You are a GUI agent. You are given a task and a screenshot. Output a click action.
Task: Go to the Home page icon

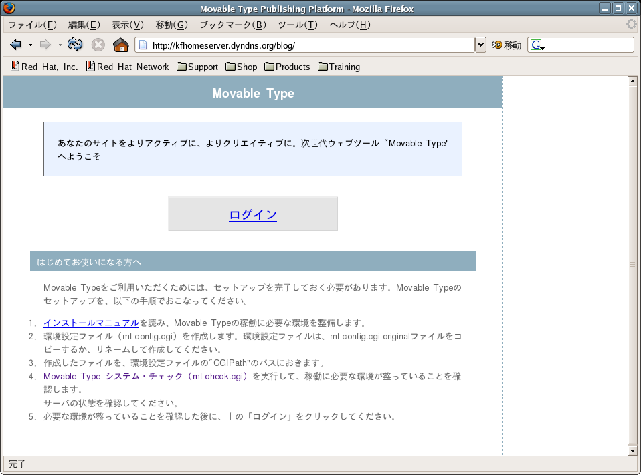point(121,45)
